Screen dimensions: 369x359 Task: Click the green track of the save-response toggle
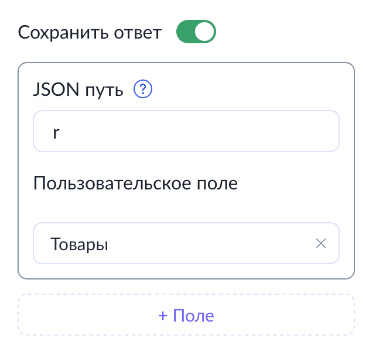185,32
